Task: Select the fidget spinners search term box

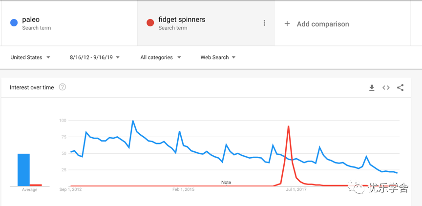Action: [206, 23]
